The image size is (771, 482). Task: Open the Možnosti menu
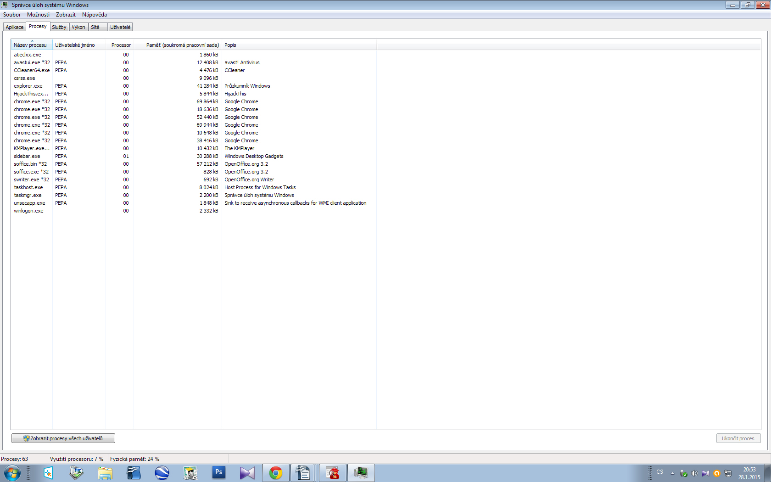click(38, 15)
